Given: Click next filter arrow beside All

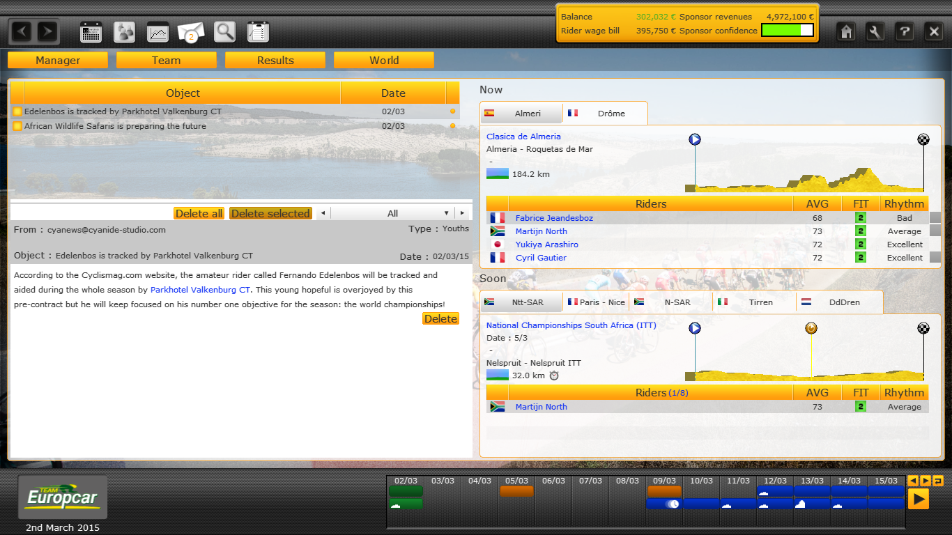Looking at the screenshot, I should click(x=461, y=213).
